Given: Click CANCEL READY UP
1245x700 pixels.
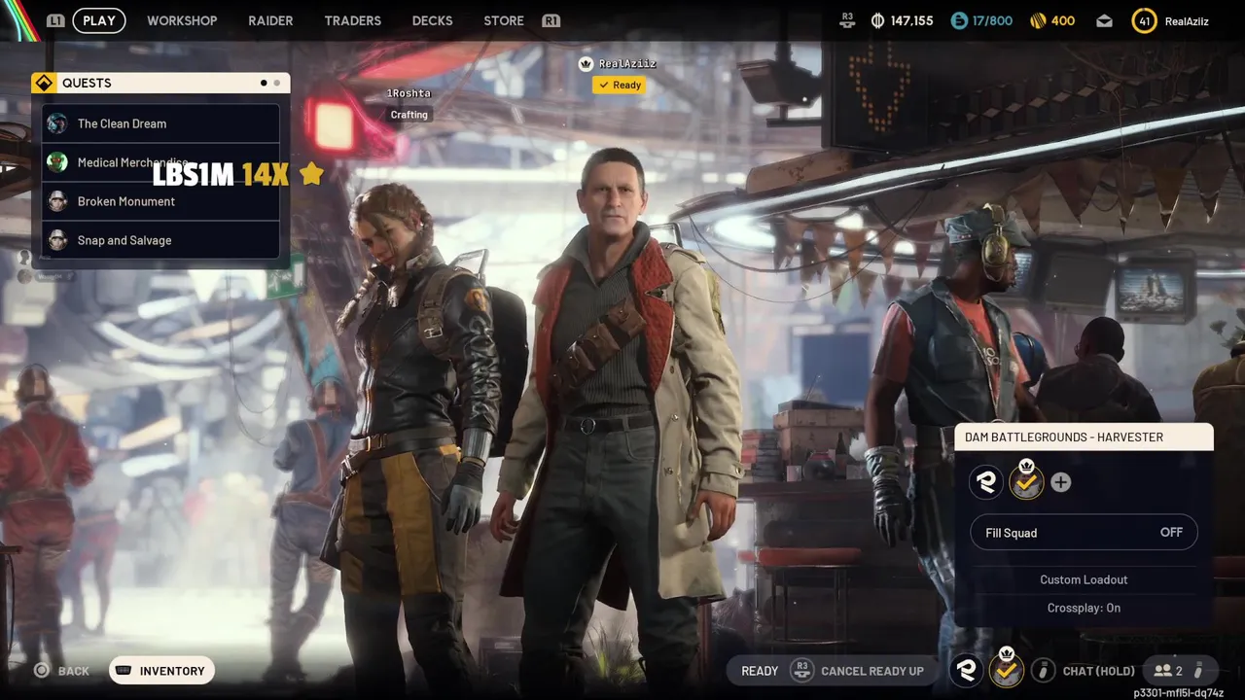Looking at the screenshot, I should tap(871, 671).
